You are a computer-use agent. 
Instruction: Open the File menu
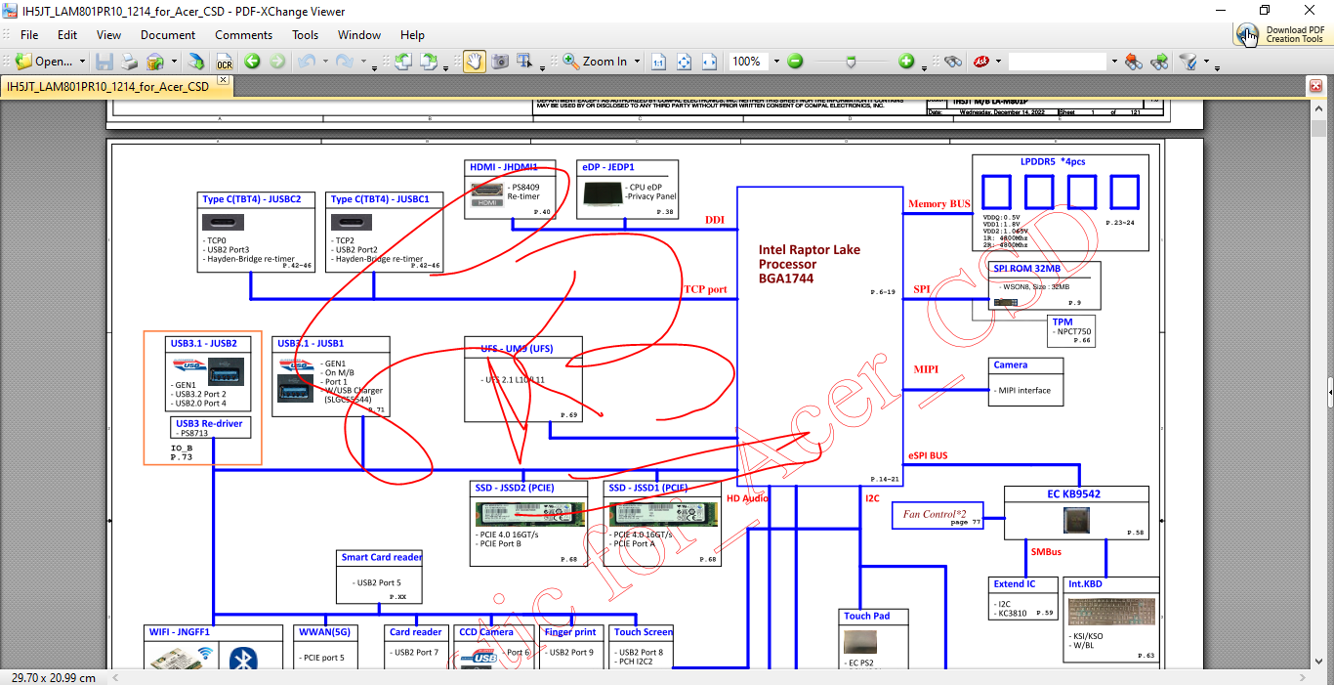(29, 34)
